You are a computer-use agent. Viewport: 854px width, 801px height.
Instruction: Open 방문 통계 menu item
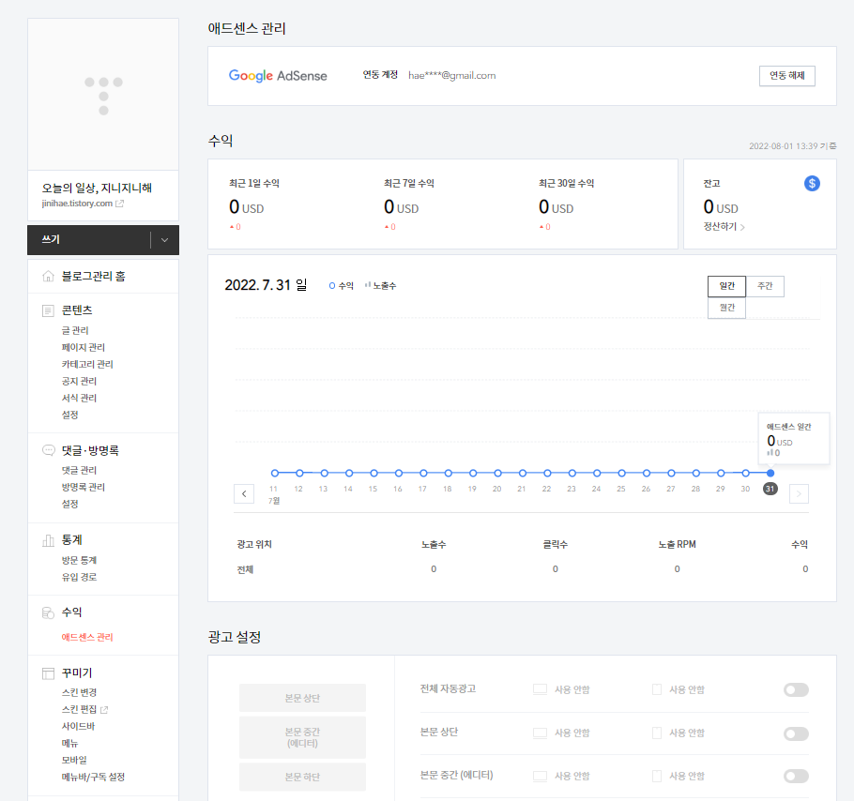click(79, 560)
